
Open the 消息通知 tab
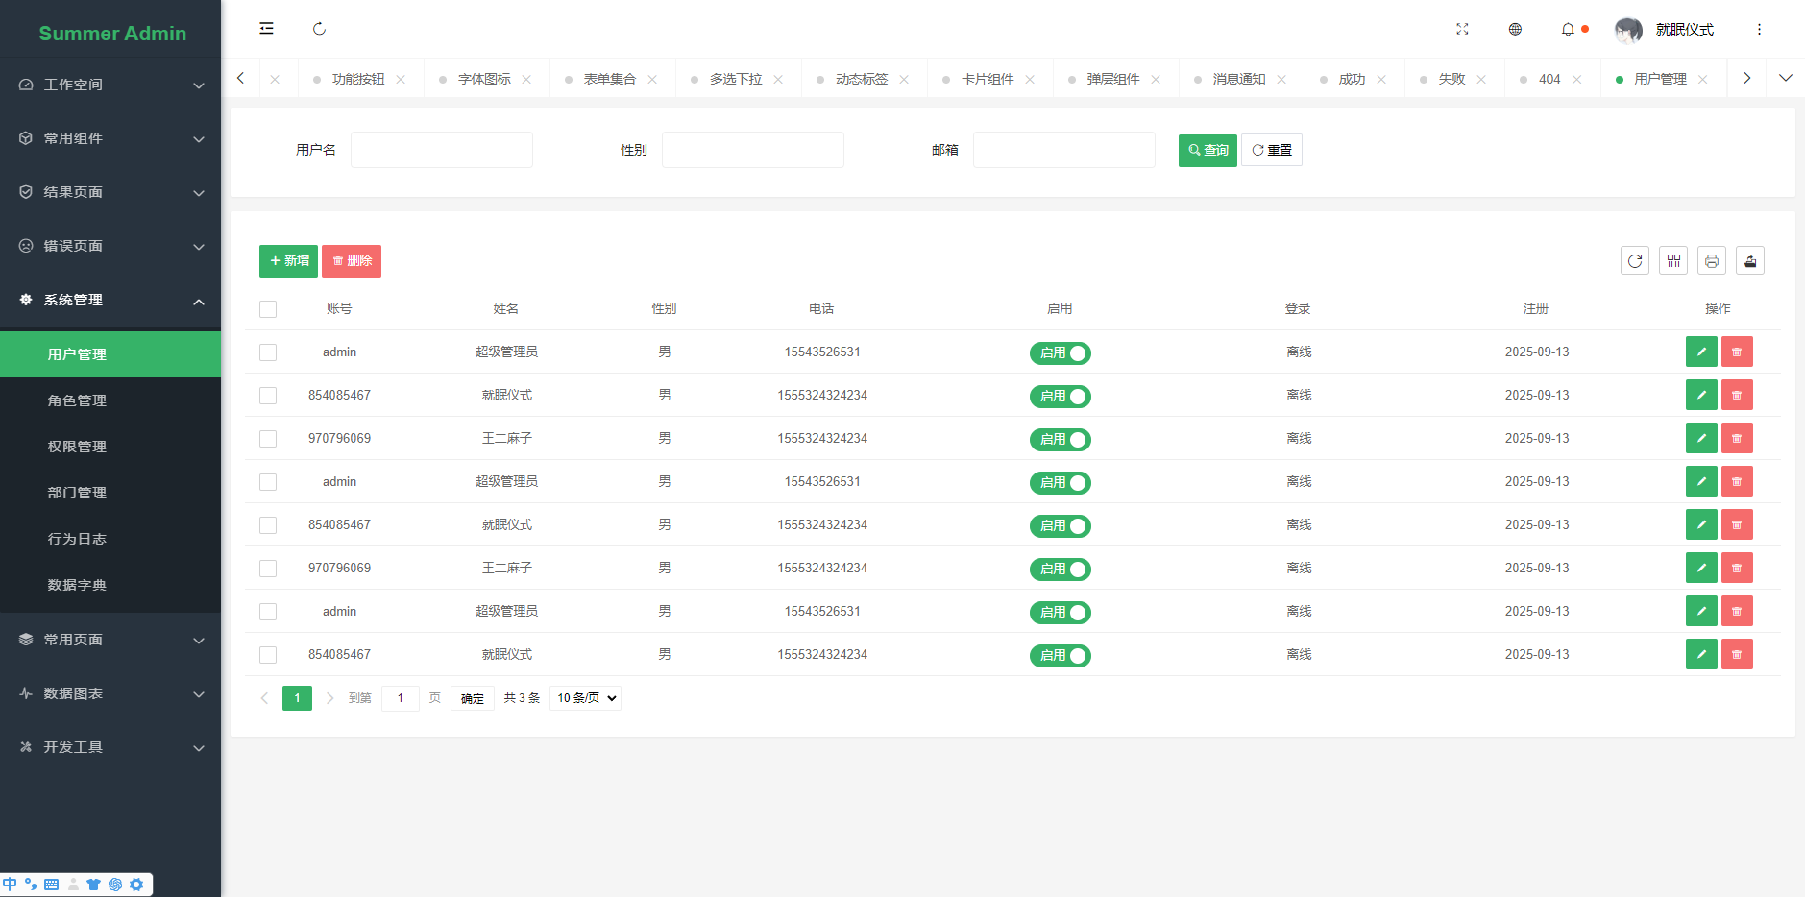coord(1239,78)
